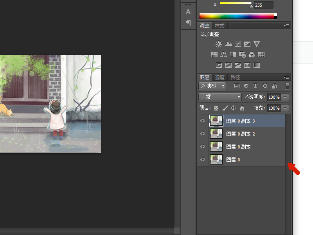Viewport: 313px width, 235px height.
Task: Switch to the 样式 tab
Action: pyautogui.click(x=219, y=26)
